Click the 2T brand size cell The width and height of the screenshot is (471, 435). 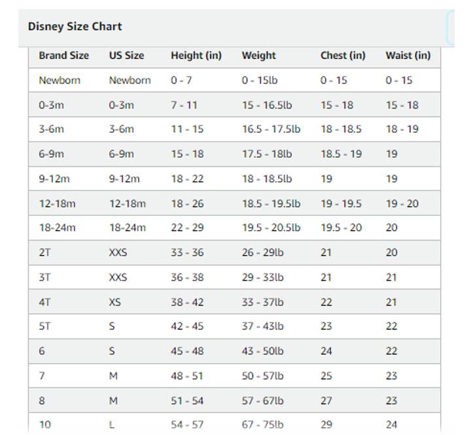point(44,252)
